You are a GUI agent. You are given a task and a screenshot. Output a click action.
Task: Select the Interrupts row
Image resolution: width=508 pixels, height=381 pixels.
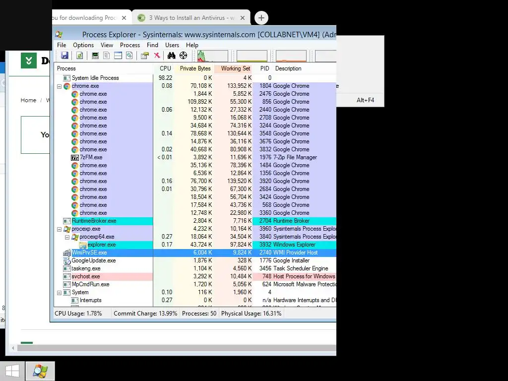pos(195,300)
